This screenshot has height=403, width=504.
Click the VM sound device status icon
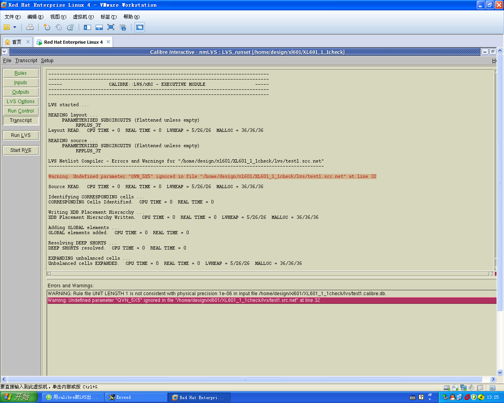[x=472, y=388]
